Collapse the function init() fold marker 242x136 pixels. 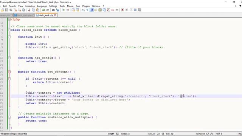[x=9, y=37]
